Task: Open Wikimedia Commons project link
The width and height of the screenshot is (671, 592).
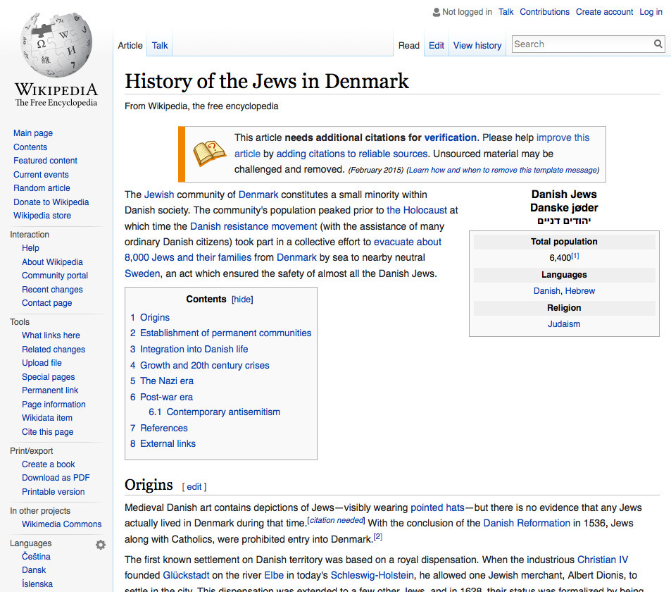Action: [x=62, y=524]
